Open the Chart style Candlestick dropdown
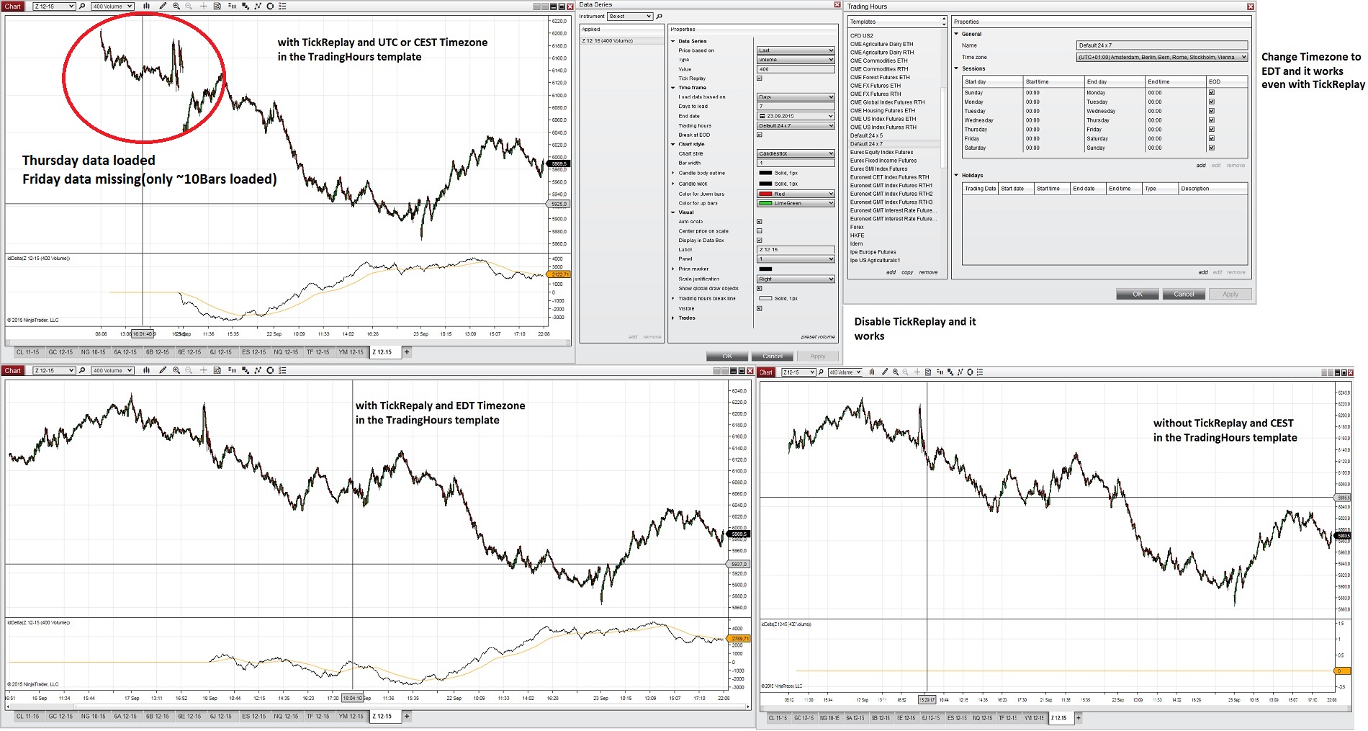The width and height of the screenshot is (1368, 731). pyautogui.click(x=796, y=153)
